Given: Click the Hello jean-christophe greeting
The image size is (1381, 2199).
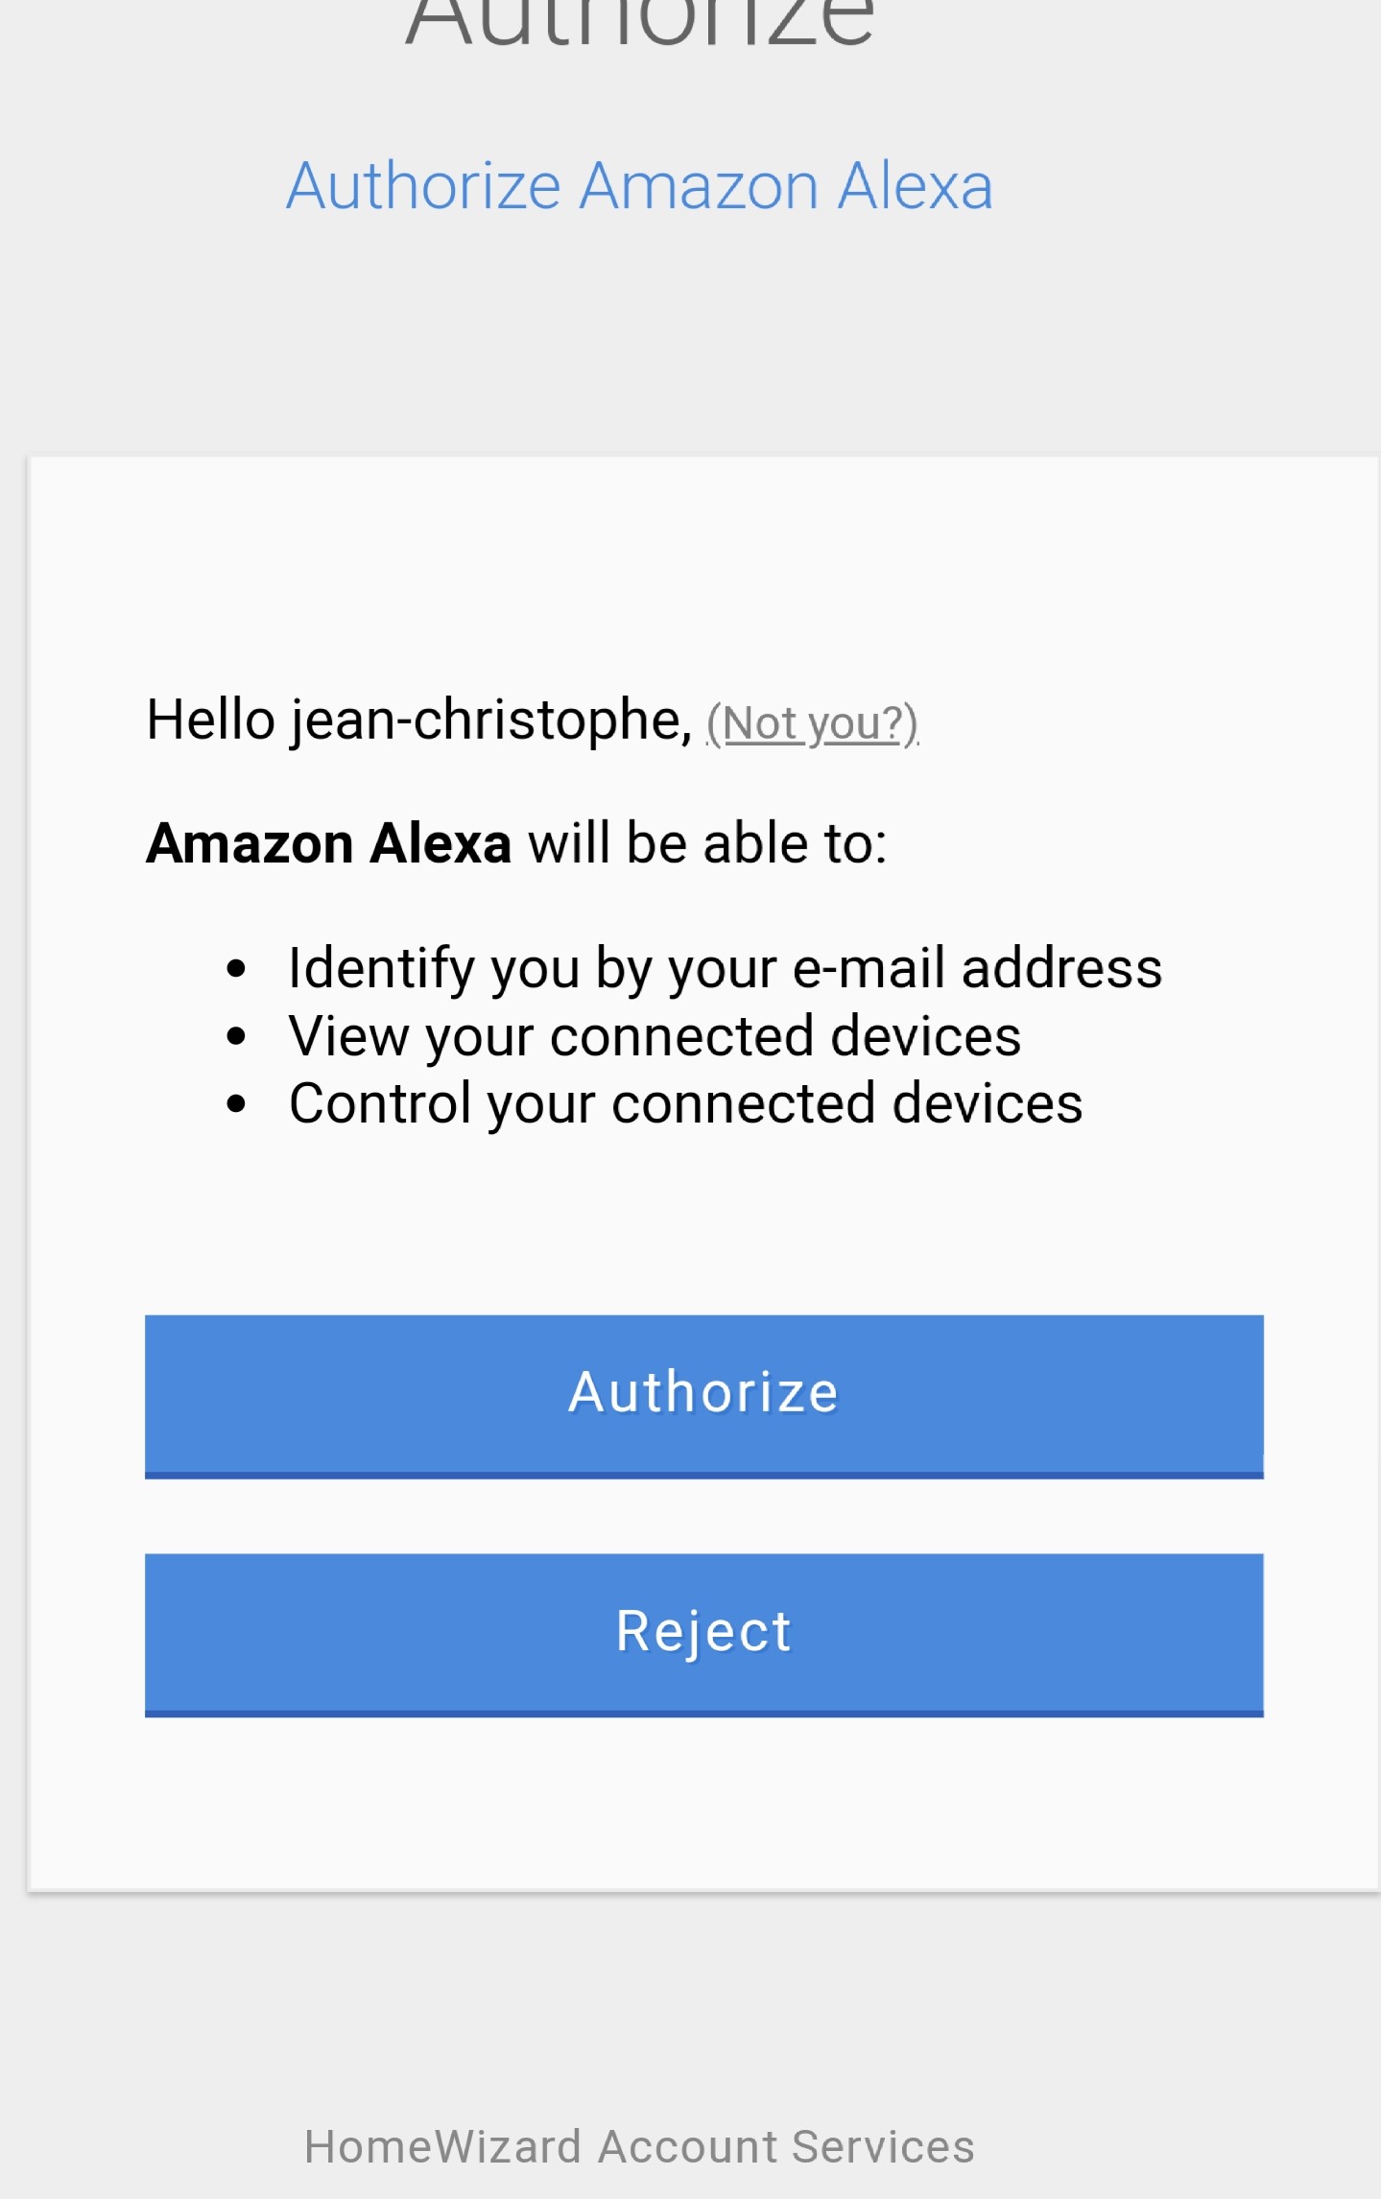Looking at the screenshot, I should click(x=418, y=721).
